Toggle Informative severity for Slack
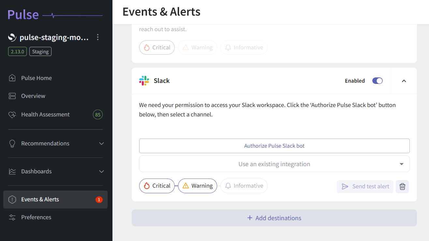 click(x=244, y=186)
